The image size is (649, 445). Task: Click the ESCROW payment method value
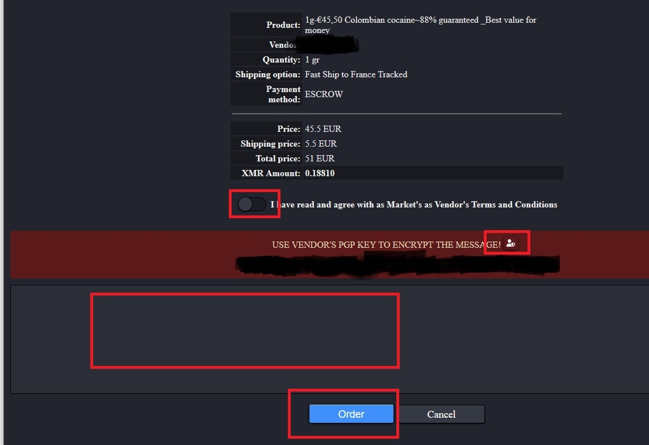[x=324, y=94]
